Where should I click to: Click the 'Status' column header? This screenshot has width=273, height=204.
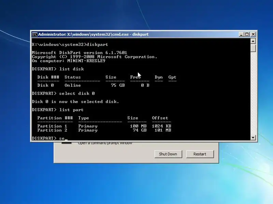(x=73, y=77)
